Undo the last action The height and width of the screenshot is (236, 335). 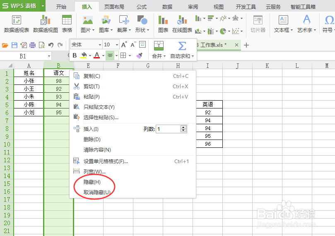pos(51,45)
